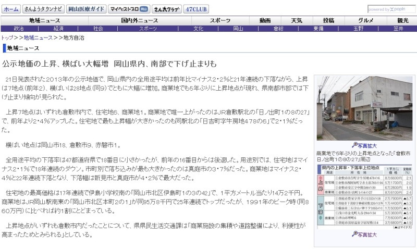Click the line 横ばい地点は岡山市18
The width and height of the screenshot is (417, 249).
point(63,145)
